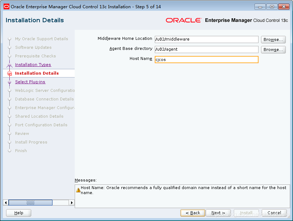This screenshot has width=293, height=221.
Task: Proceed with the Next button
Action: pos(218,213)
